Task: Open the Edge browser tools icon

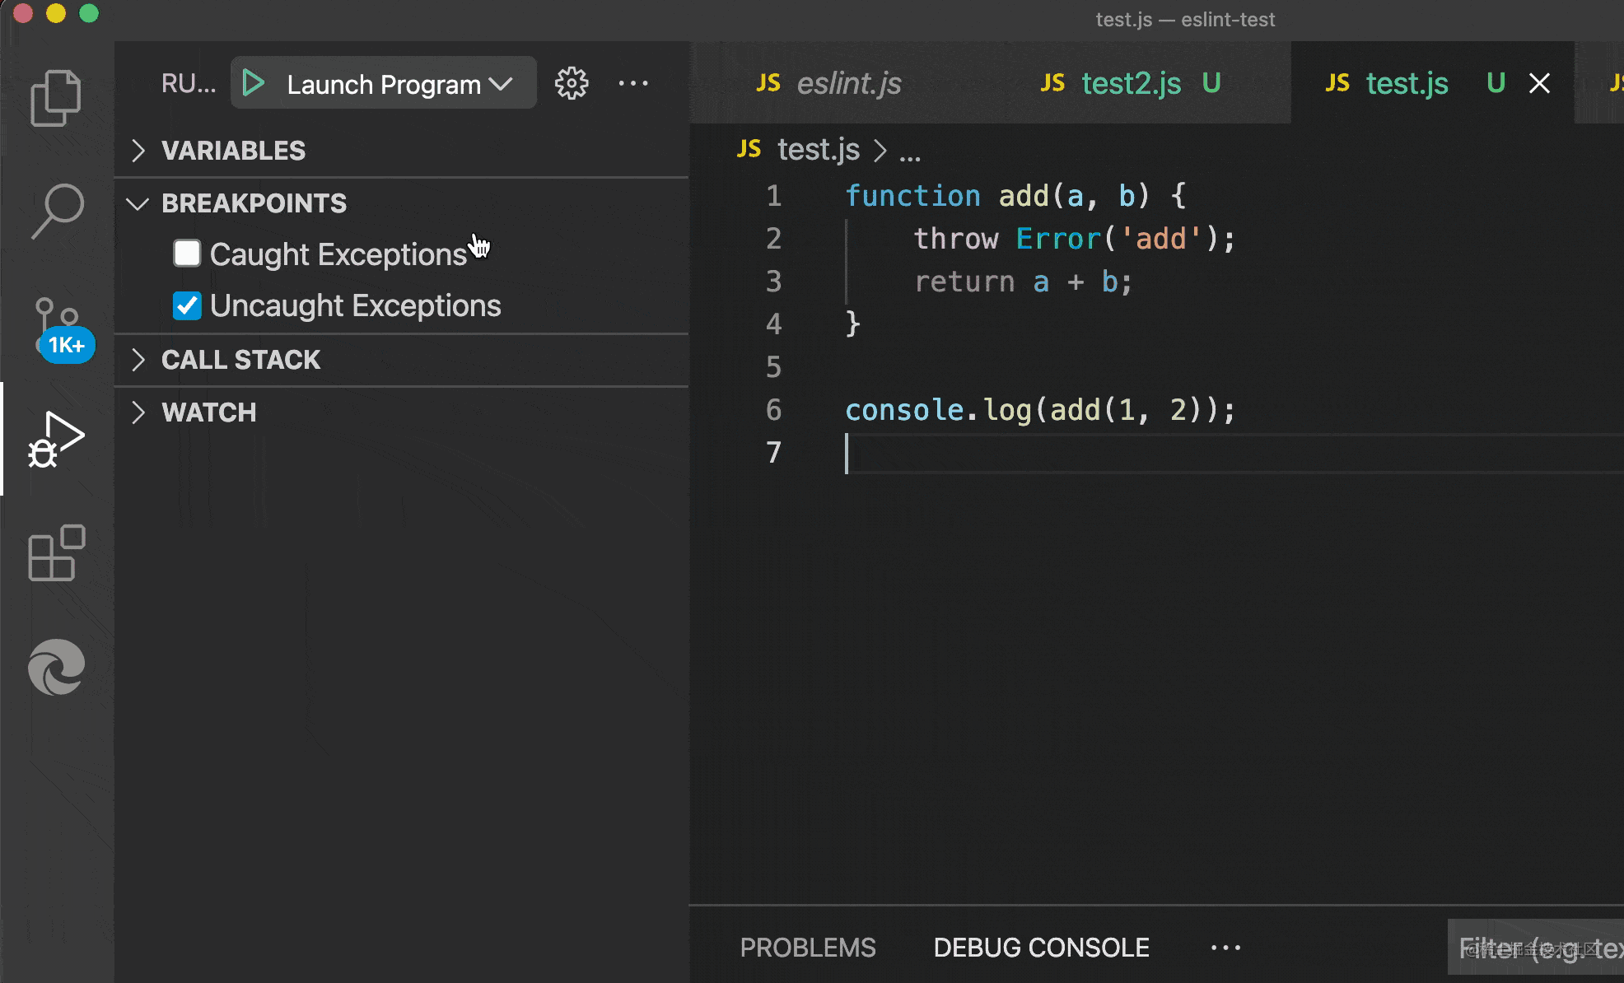Action: [56, 667]
